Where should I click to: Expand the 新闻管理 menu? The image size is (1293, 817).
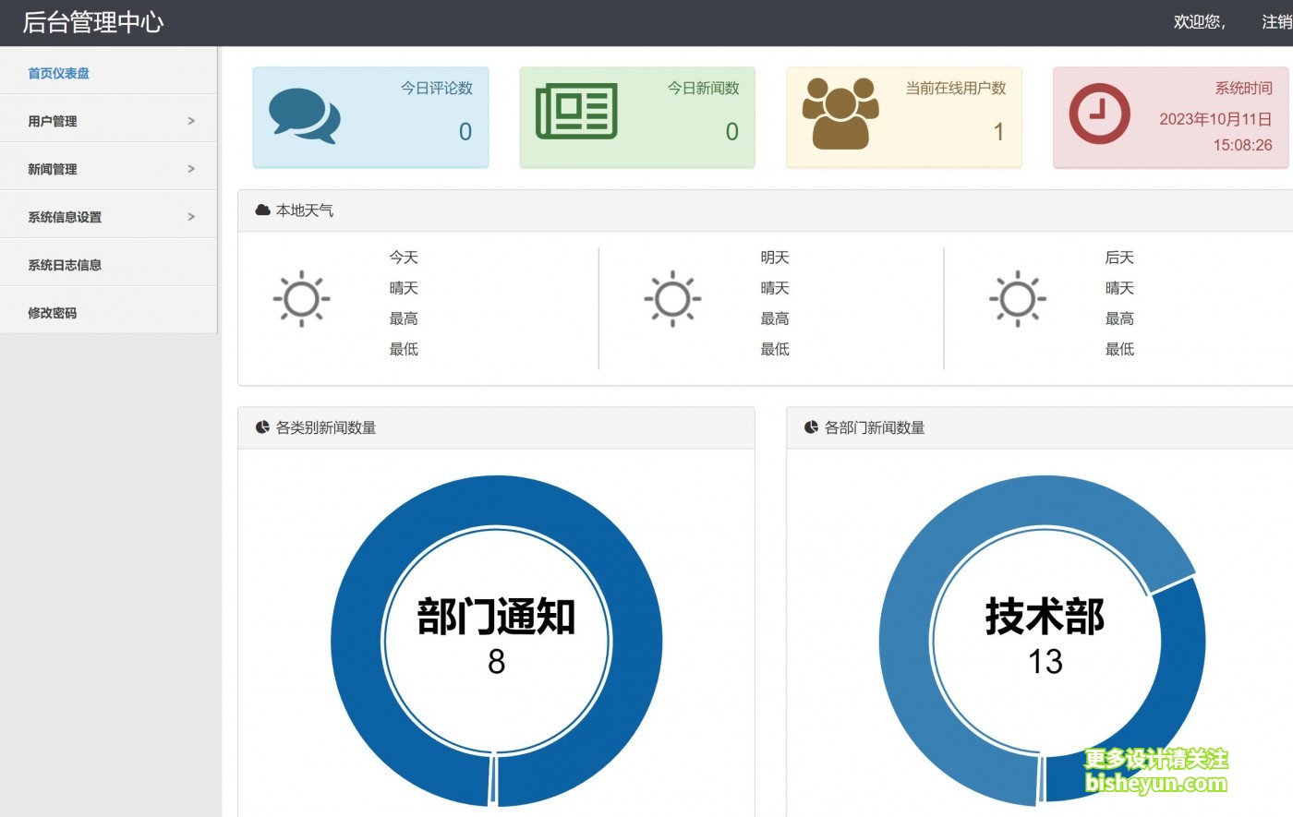point(53,168)
